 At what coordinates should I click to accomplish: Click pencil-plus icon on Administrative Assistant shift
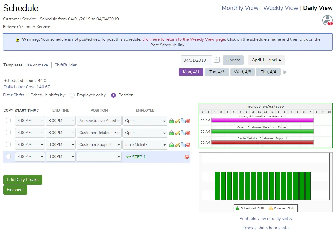point(177,121)
